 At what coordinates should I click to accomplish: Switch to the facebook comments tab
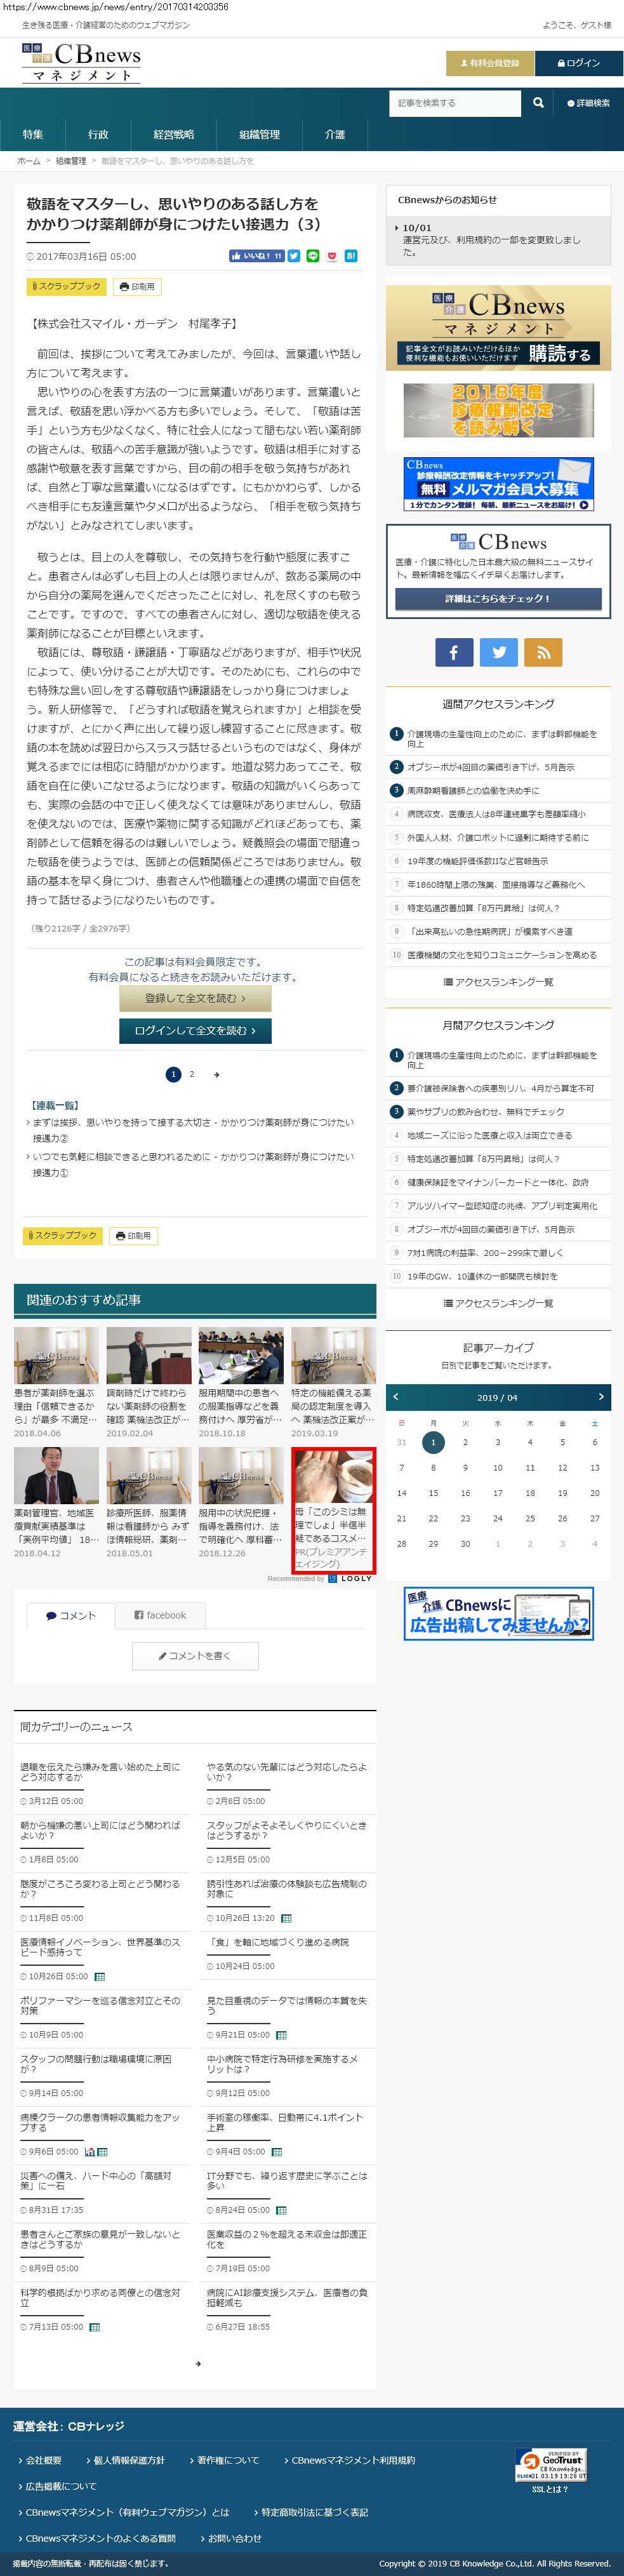click(160, 1615)
